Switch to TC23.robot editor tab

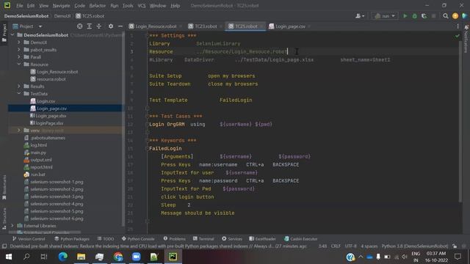pyautogui.click(x=206, y=26)
